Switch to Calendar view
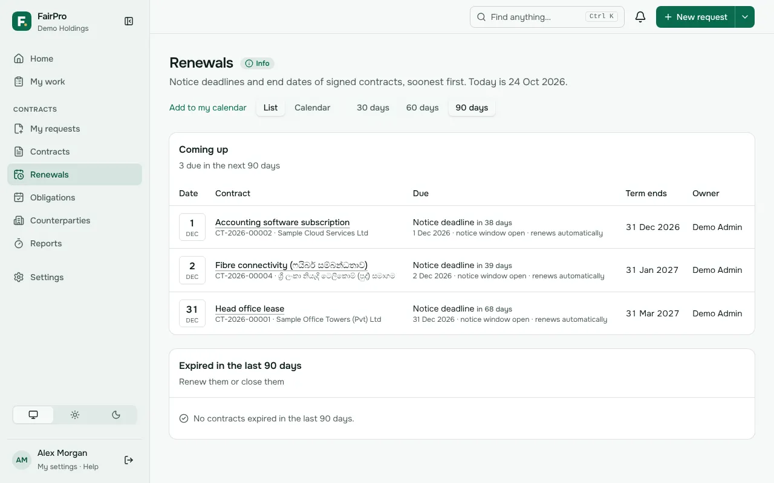The width and height of the screenshot is (774, 483). 312,107
